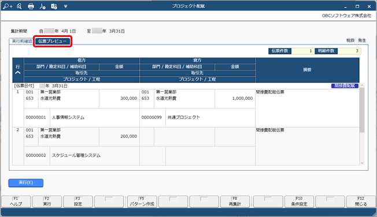
Task: Click the printer icon
Action: click(31, 6)
